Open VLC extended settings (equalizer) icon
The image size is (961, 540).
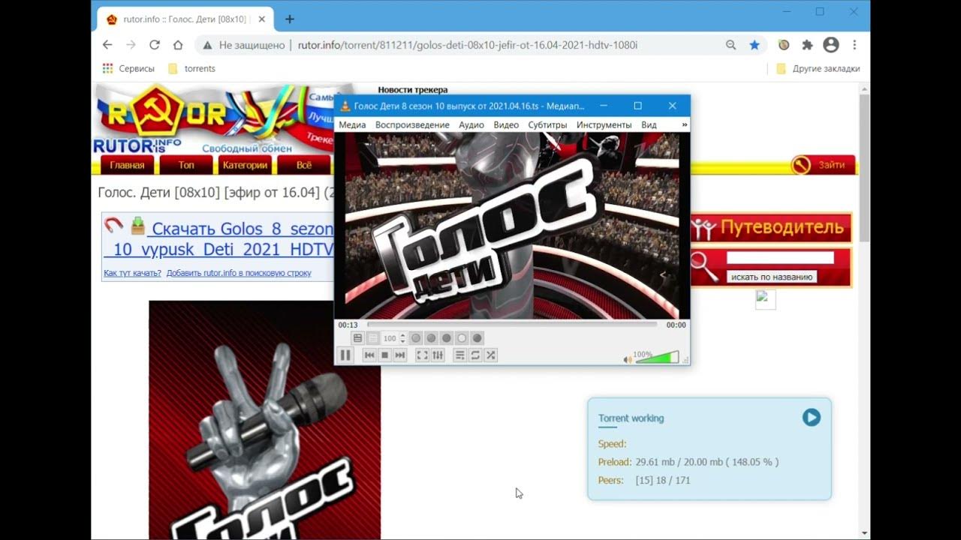point(438,355)
